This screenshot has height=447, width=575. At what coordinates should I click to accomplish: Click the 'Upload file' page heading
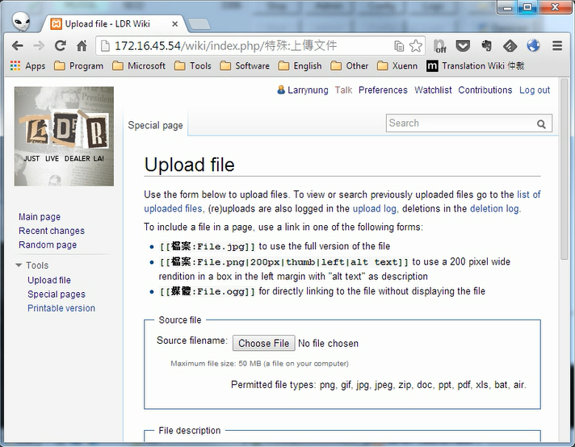[189, 165]
